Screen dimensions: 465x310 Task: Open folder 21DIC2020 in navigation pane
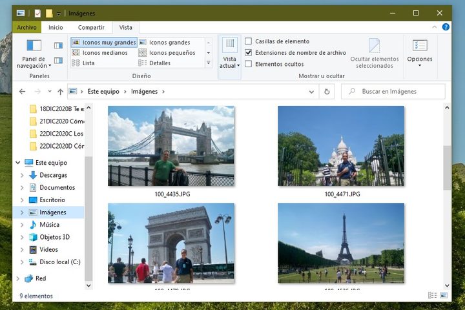[57, 121]
